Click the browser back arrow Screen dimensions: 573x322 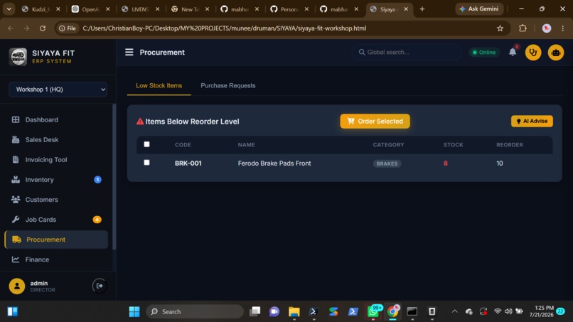click(x=11, y=28)
